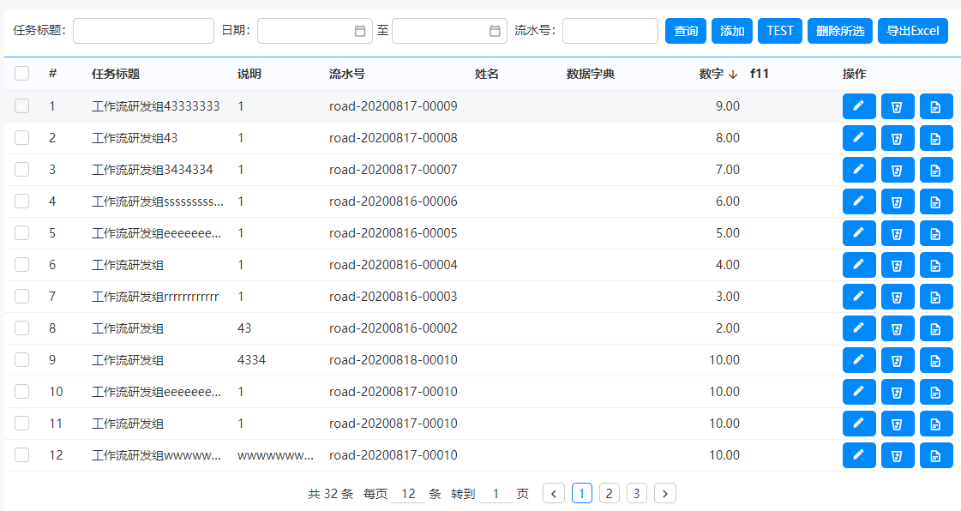This screenshot has width=961, height=511.
Task: Open document icon for row 8
Action: (x=936, y=328)
